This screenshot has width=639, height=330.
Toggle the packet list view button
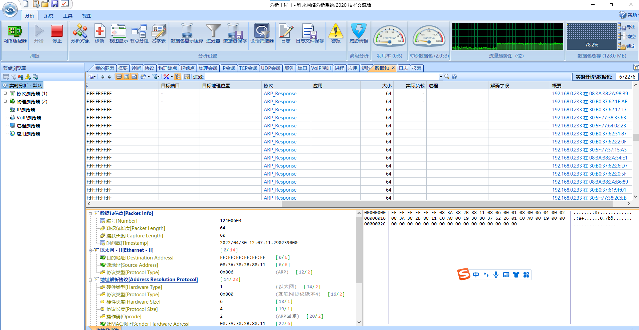pyautogui.click(x=119, y=77)
